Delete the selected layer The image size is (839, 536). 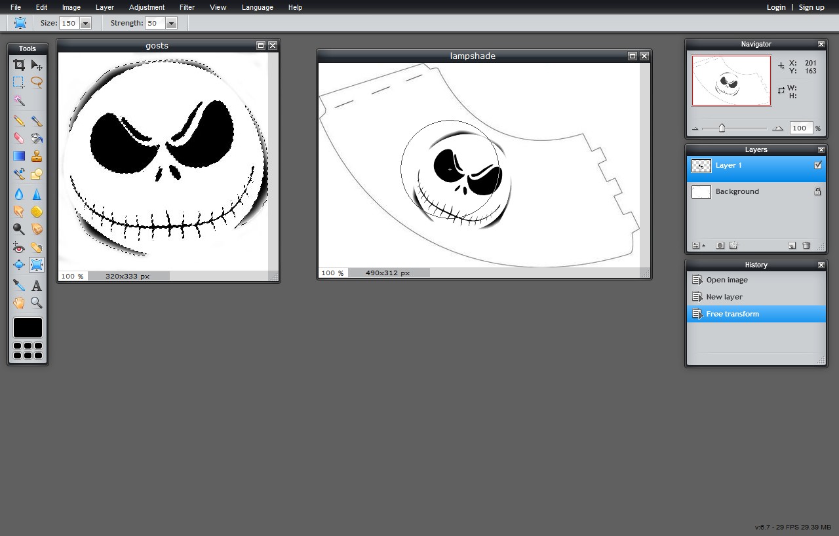[806, 246]
